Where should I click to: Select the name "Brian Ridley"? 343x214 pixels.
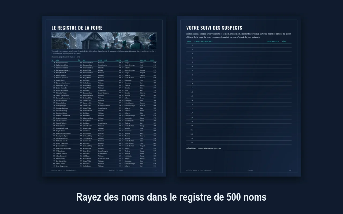pos(61,158)
